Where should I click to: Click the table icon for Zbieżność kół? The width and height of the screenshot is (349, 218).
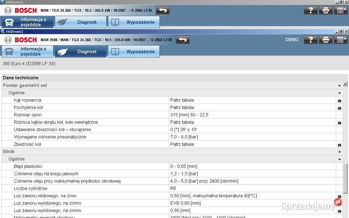click(340, 145)
